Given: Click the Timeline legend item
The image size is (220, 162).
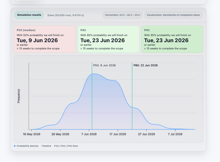Looking at the screenshot, I should coord(46,146).
